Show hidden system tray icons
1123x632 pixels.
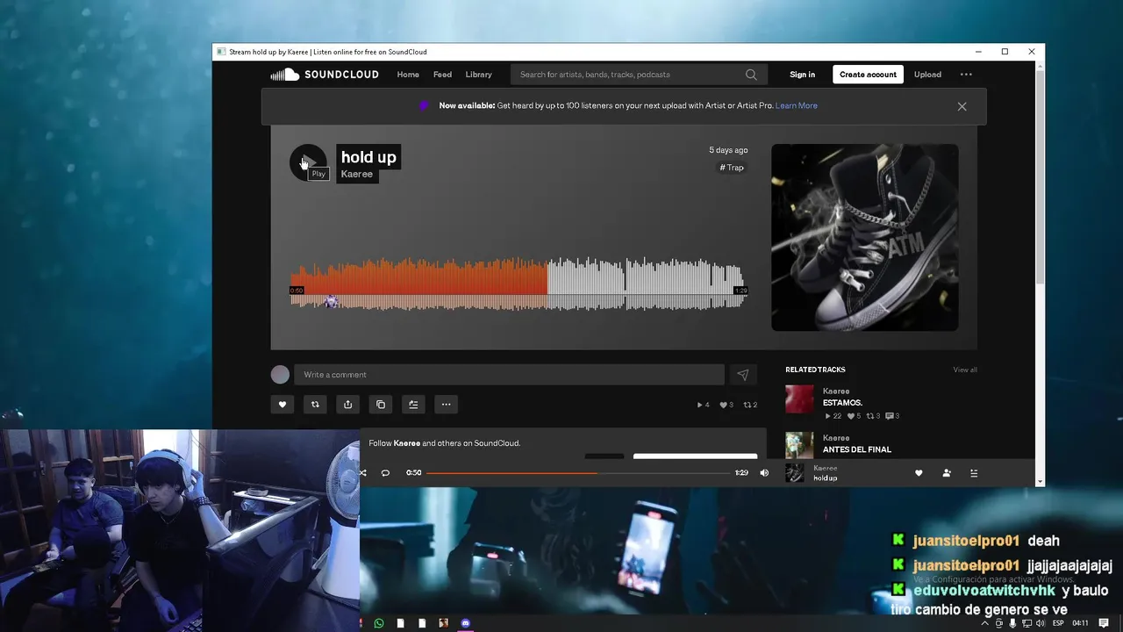985,623
